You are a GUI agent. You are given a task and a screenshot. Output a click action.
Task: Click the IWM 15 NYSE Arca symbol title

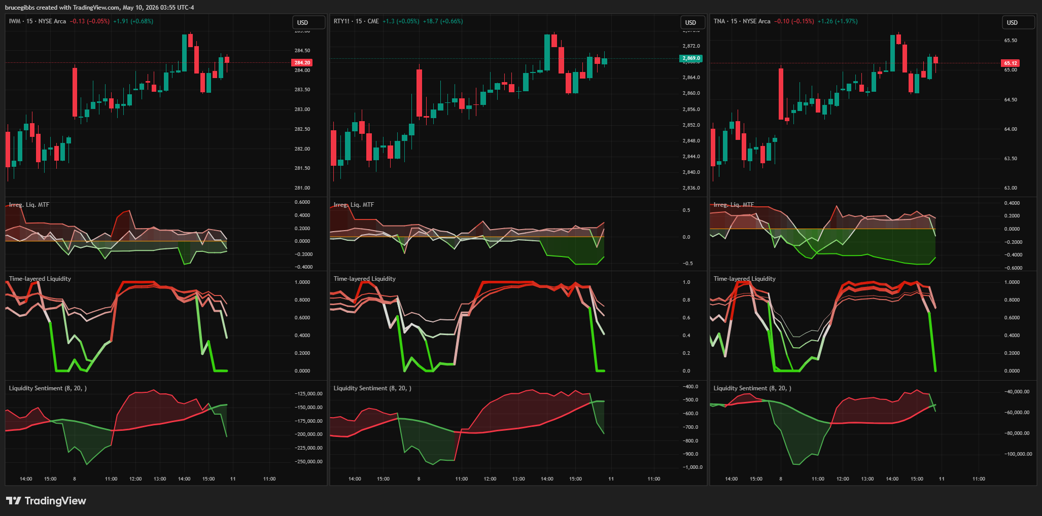coord(38,21)
